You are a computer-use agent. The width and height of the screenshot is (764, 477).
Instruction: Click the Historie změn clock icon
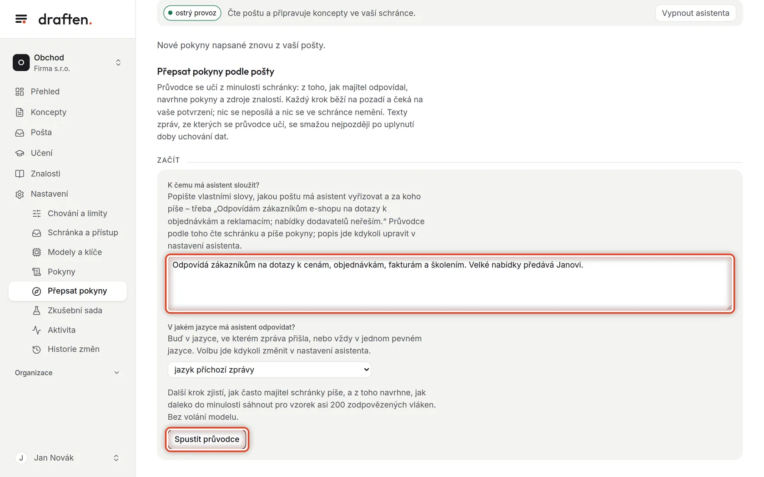coord(37,349)
